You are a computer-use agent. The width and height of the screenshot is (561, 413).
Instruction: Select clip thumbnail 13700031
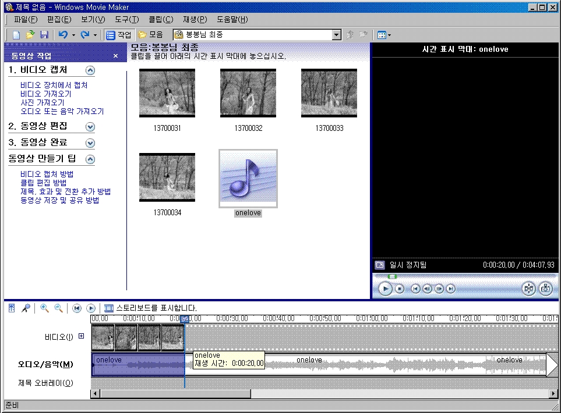coord(167,93)
